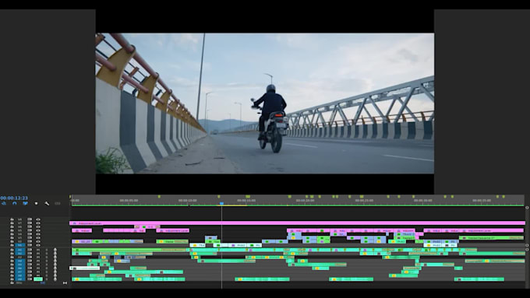The width and height of the screenshot is (530, 298).
Task: Toggle track targeting for A5
Action: (x=20, y=265)
